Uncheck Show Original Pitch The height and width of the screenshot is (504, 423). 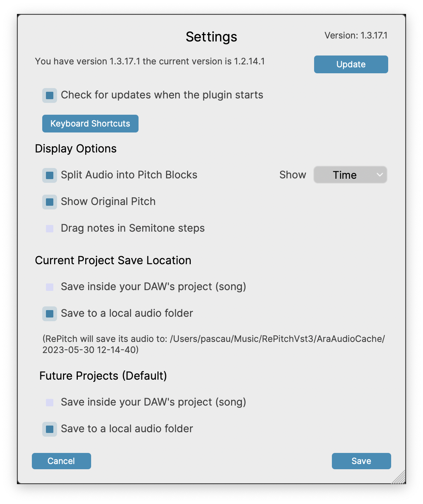point(50,202)
